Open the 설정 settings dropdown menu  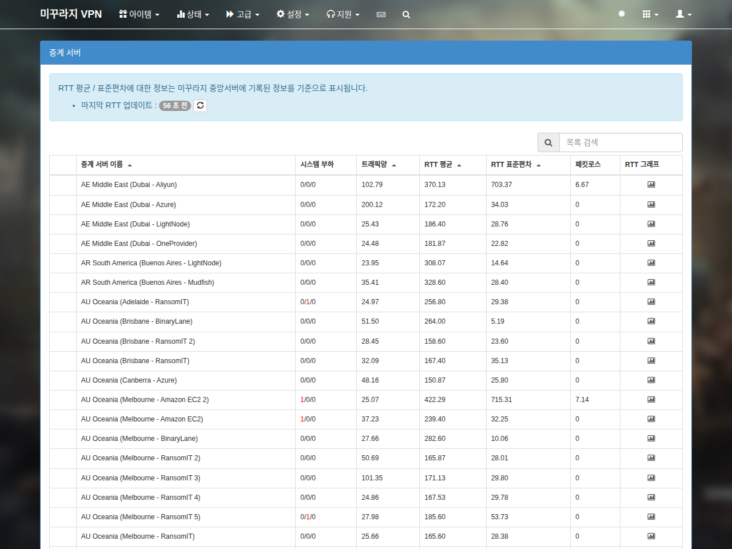coord(293,14)
